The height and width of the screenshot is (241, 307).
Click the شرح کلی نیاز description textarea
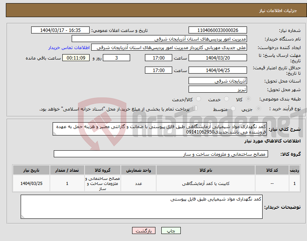point(160,129)
